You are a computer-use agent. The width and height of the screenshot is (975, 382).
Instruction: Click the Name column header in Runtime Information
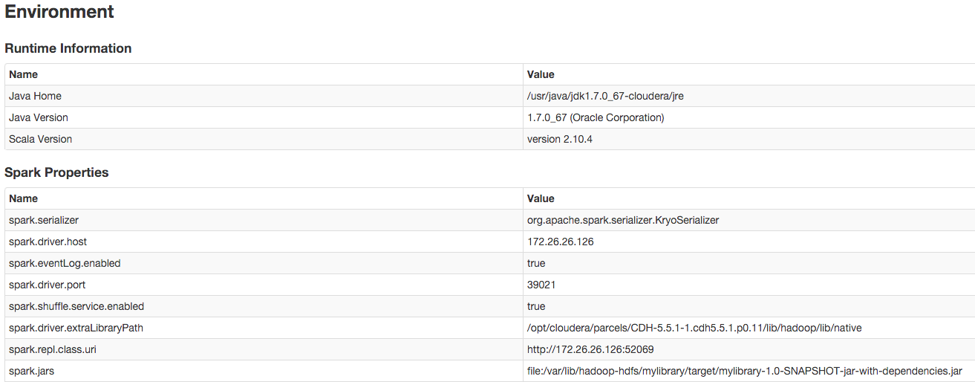pos(23,74)
